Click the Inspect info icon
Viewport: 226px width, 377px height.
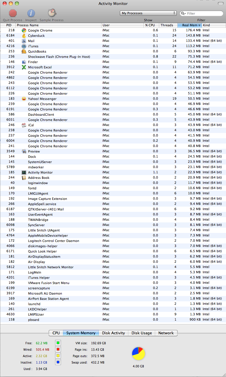(x=31, y=13)
